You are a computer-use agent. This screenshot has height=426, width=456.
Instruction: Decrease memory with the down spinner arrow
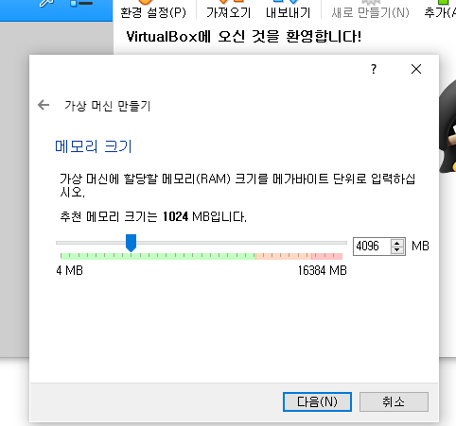pos(397,249)
